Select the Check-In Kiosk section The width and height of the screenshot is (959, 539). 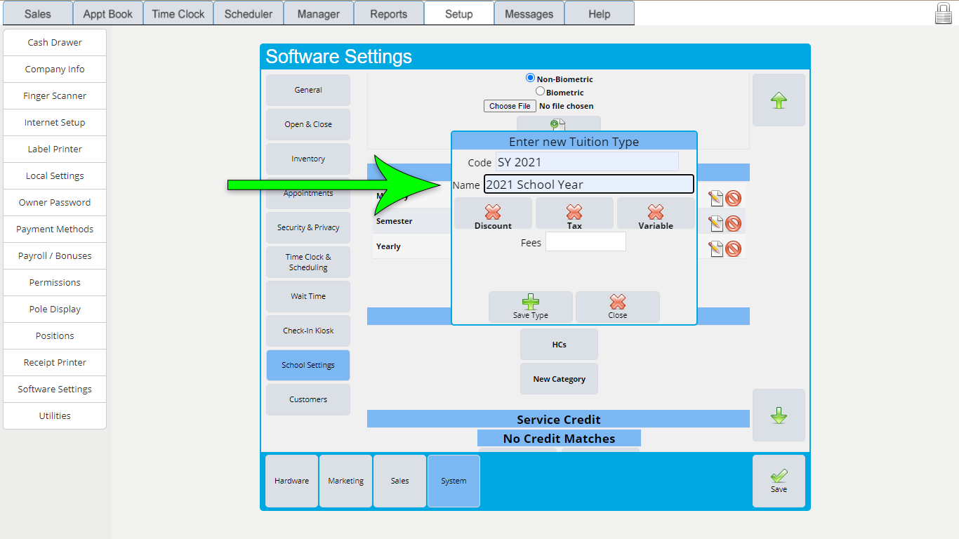308,331
